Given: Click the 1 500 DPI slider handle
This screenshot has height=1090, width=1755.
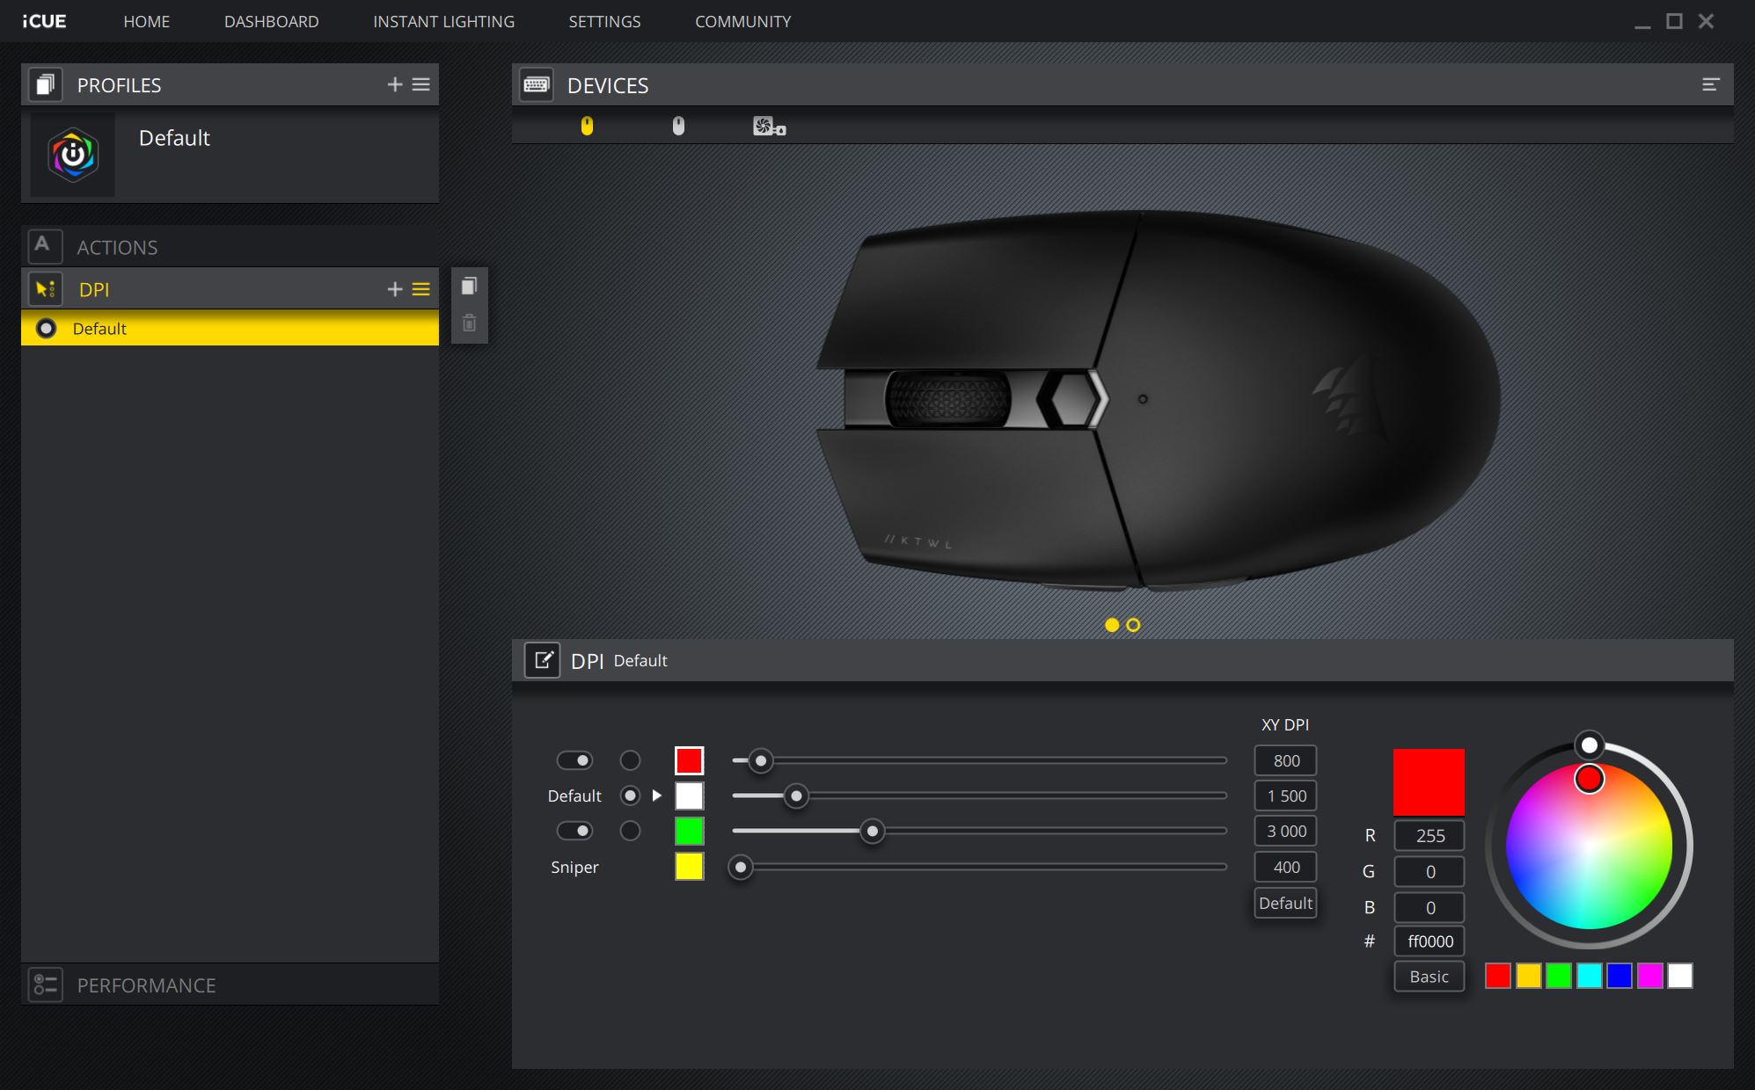Looking at the screenshot, I should pos(796,796).
